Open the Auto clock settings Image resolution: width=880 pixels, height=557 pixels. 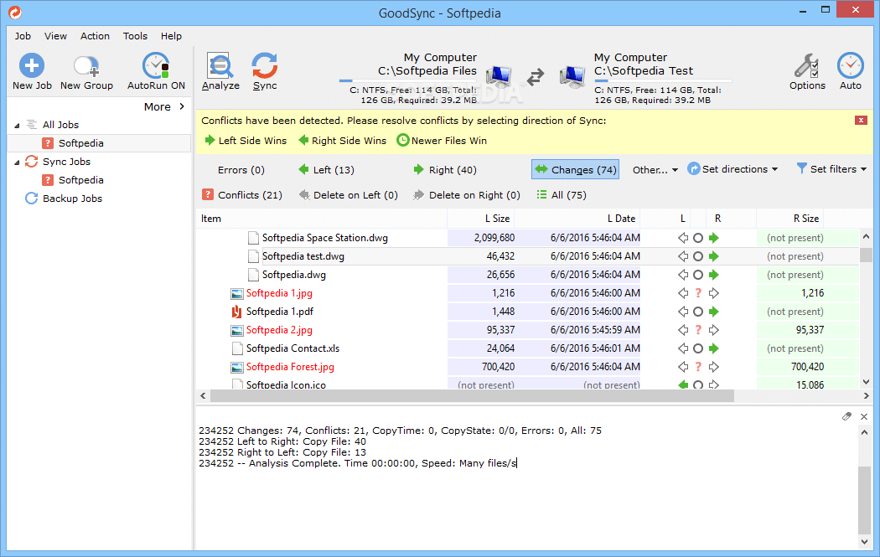coord(850,67)
